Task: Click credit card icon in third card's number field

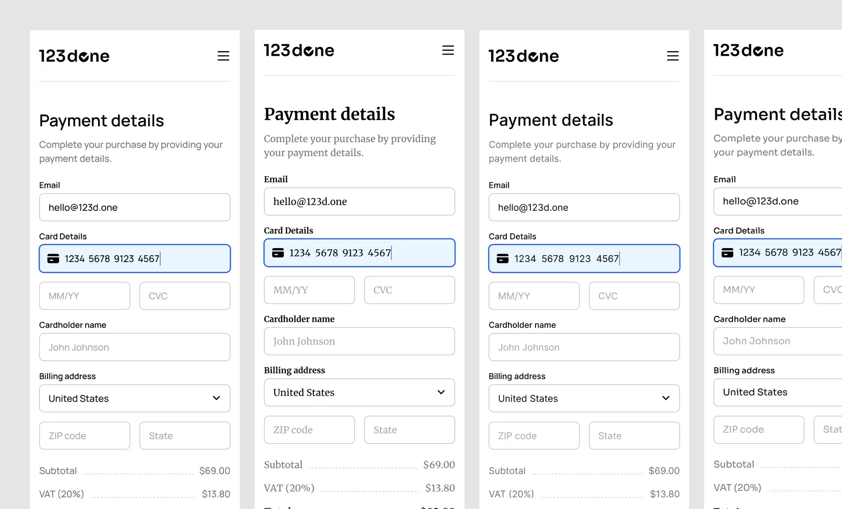Action: (x=503, y=259)
